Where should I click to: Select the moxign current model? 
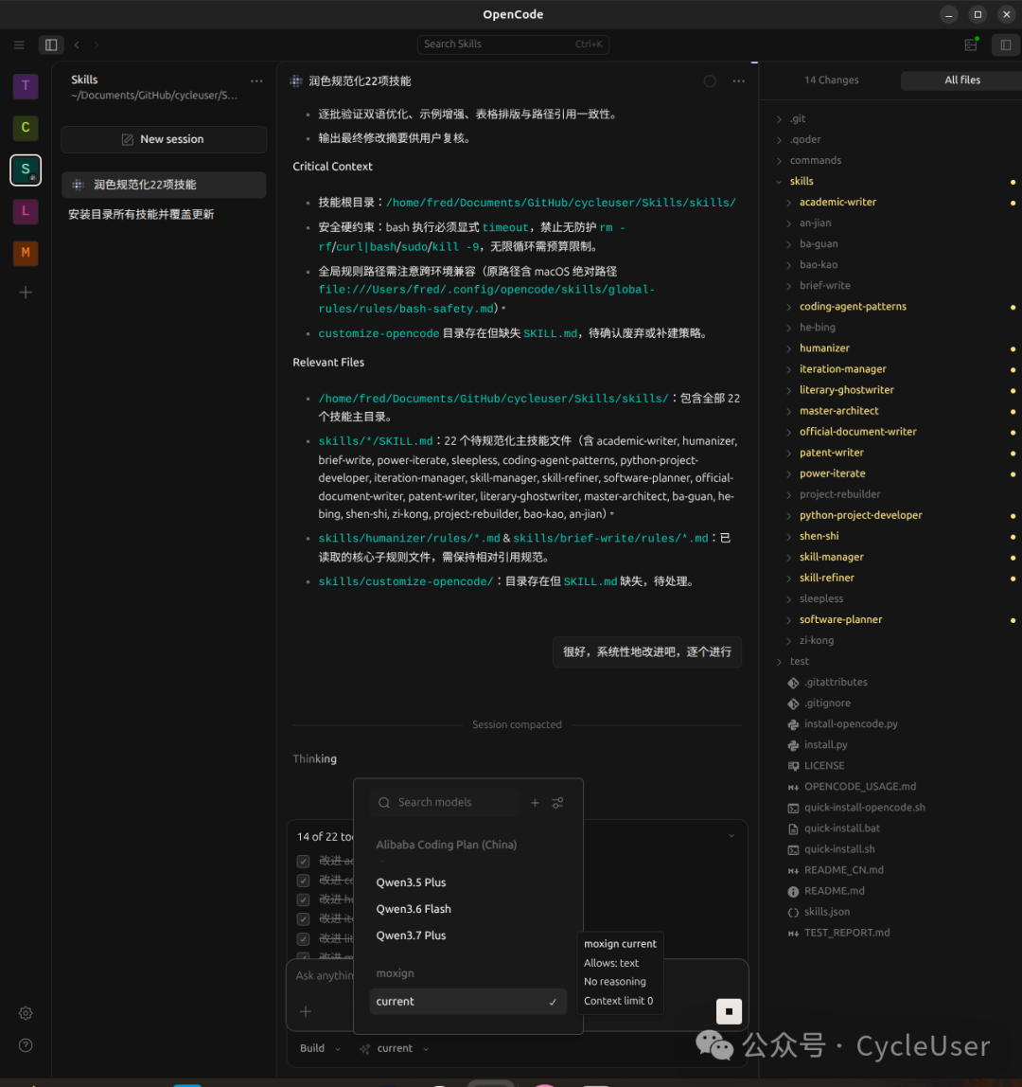point(467,1002)
